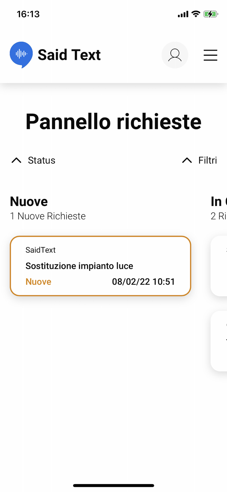Click the chevron next to Status
Viewport: 227px width, 492px height.
[x=16, y=160]
